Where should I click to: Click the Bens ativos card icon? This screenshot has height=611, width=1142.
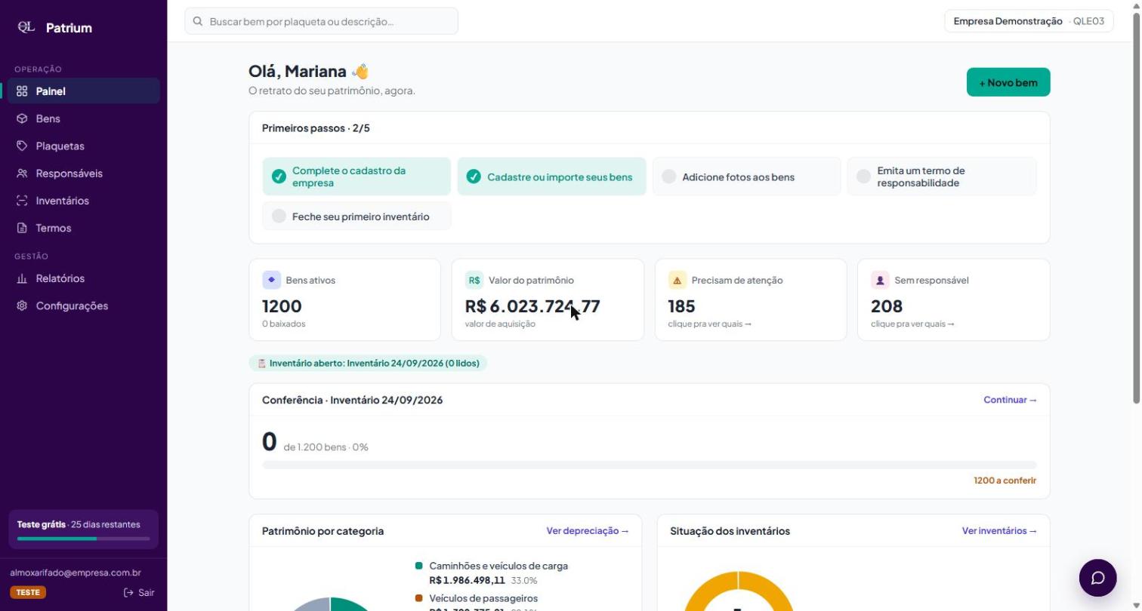click(x=272, y=280)
